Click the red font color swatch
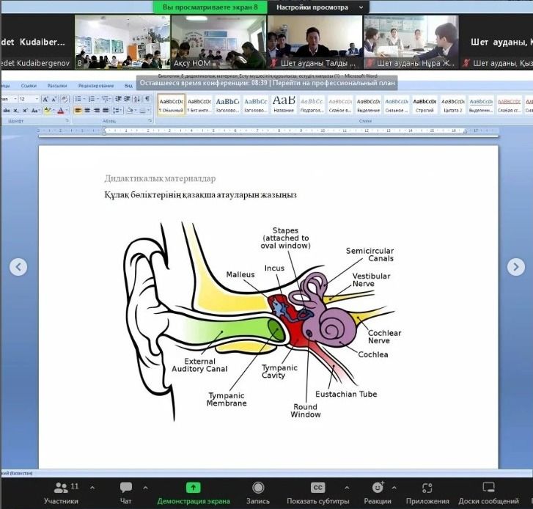533x509 pixels. [x=62, y=111]
